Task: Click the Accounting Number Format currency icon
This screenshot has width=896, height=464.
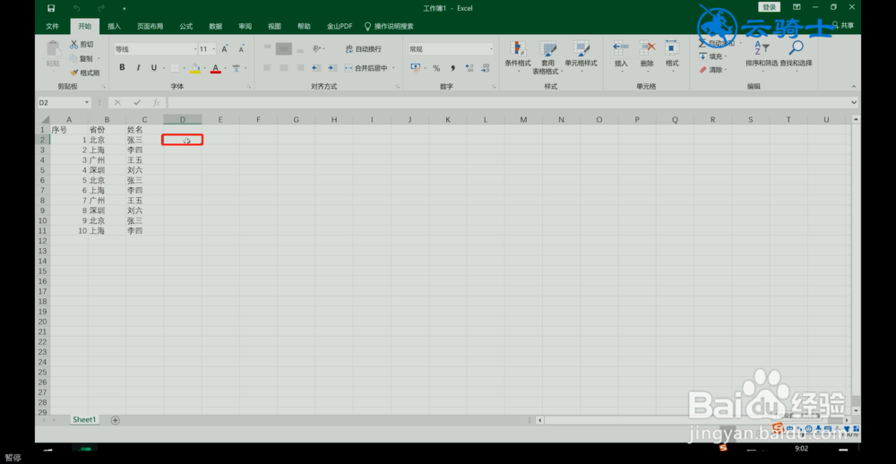Action: (x=416, y=68)
